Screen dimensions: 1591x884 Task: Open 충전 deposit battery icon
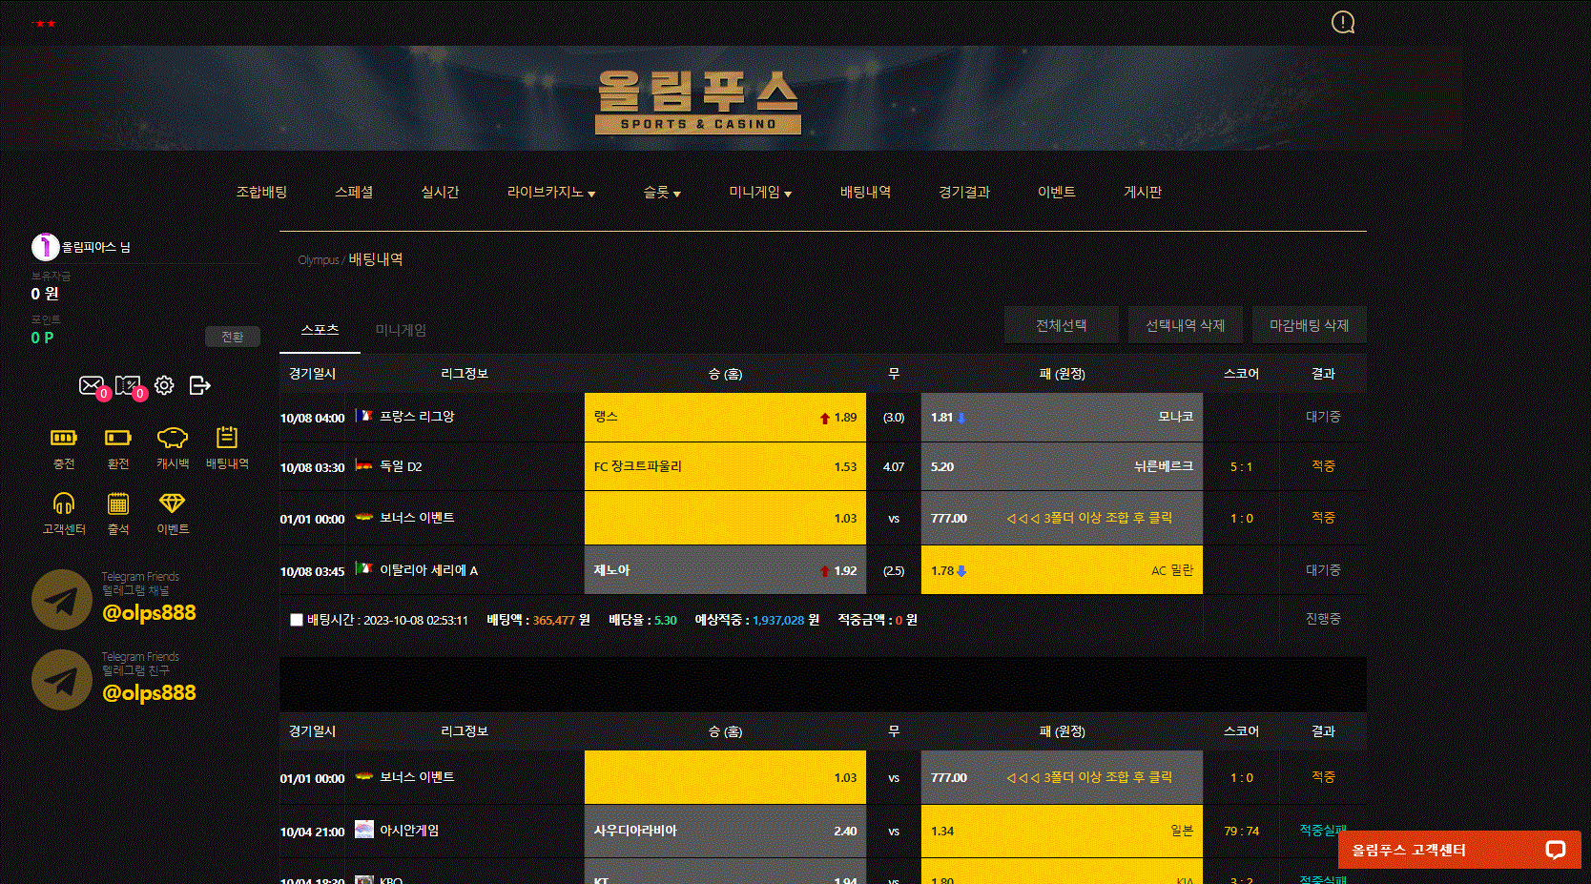click(64, 439)
